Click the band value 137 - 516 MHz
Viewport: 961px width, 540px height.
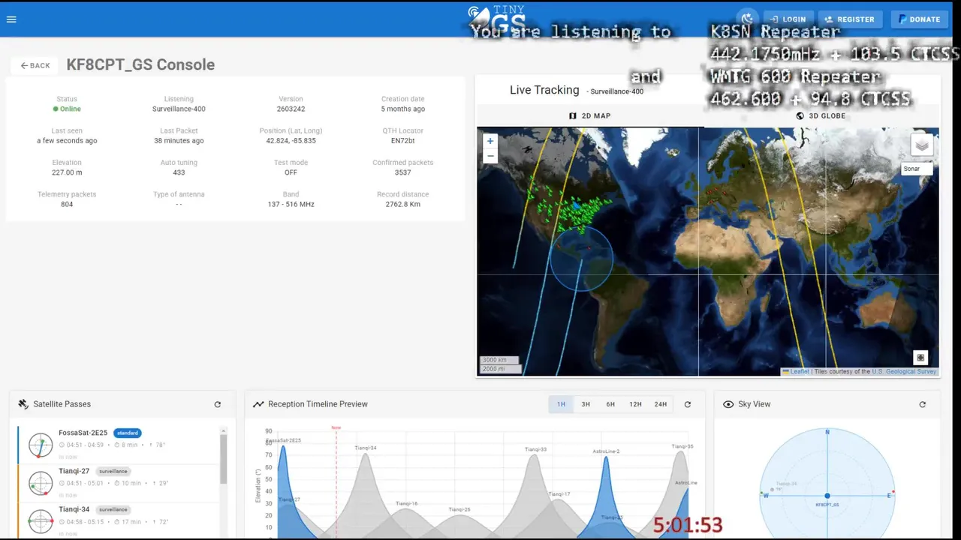[x=291, y=204]
